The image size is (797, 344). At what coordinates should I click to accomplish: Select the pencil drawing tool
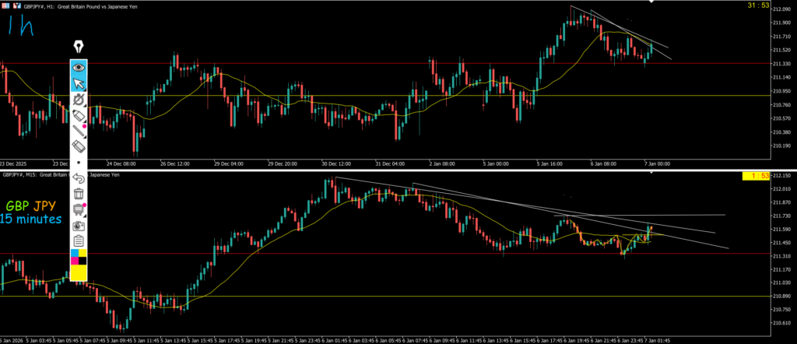(79, 131)
